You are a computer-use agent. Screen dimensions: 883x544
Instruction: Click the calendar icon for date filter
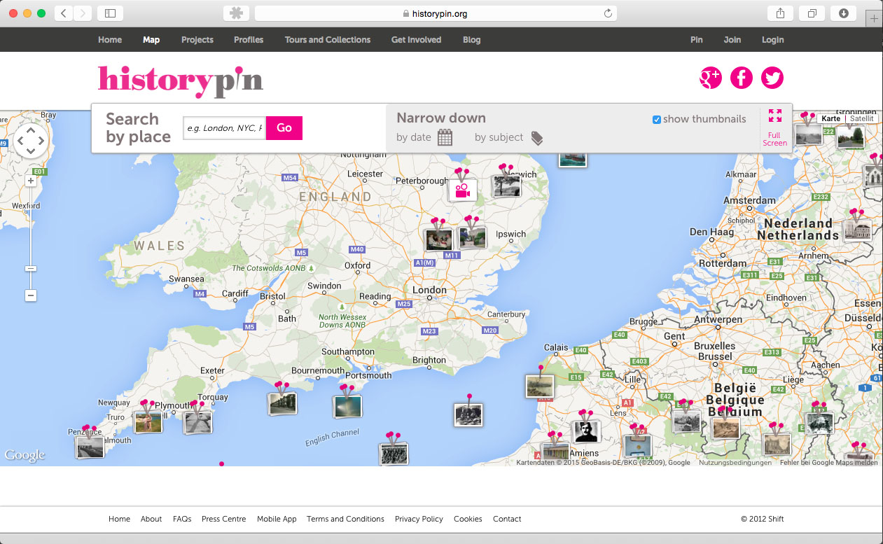coord(445,138)
